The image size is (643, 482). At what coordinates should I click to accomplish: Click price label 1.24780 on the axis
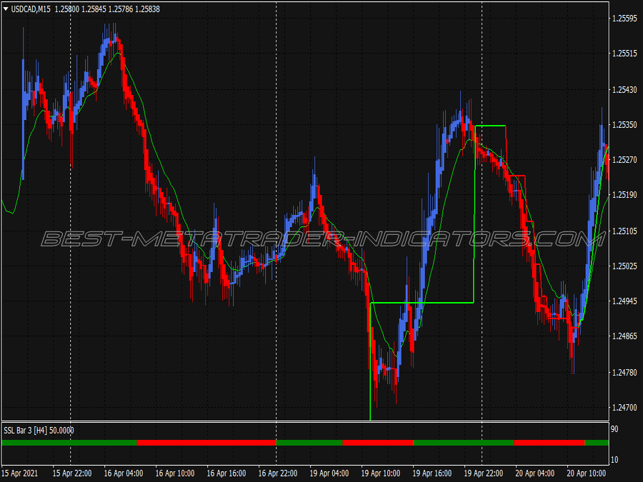(624, 373)
